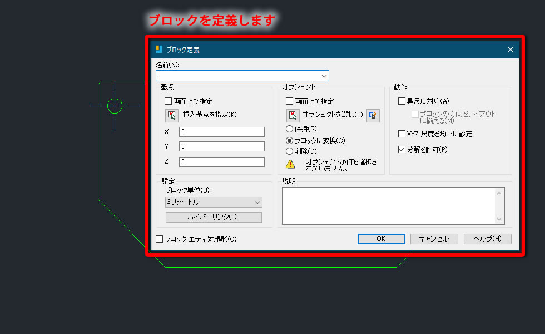Image resolution: width=545 pixels, height=334 pixels.
Task: Open the 名前(N) combo box dropdown arrow
Action: [x=324, y=76]
